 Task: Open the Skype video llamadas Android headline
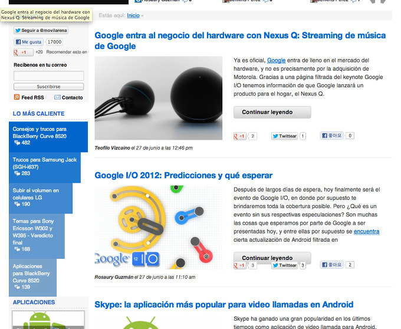coord(223,304)
